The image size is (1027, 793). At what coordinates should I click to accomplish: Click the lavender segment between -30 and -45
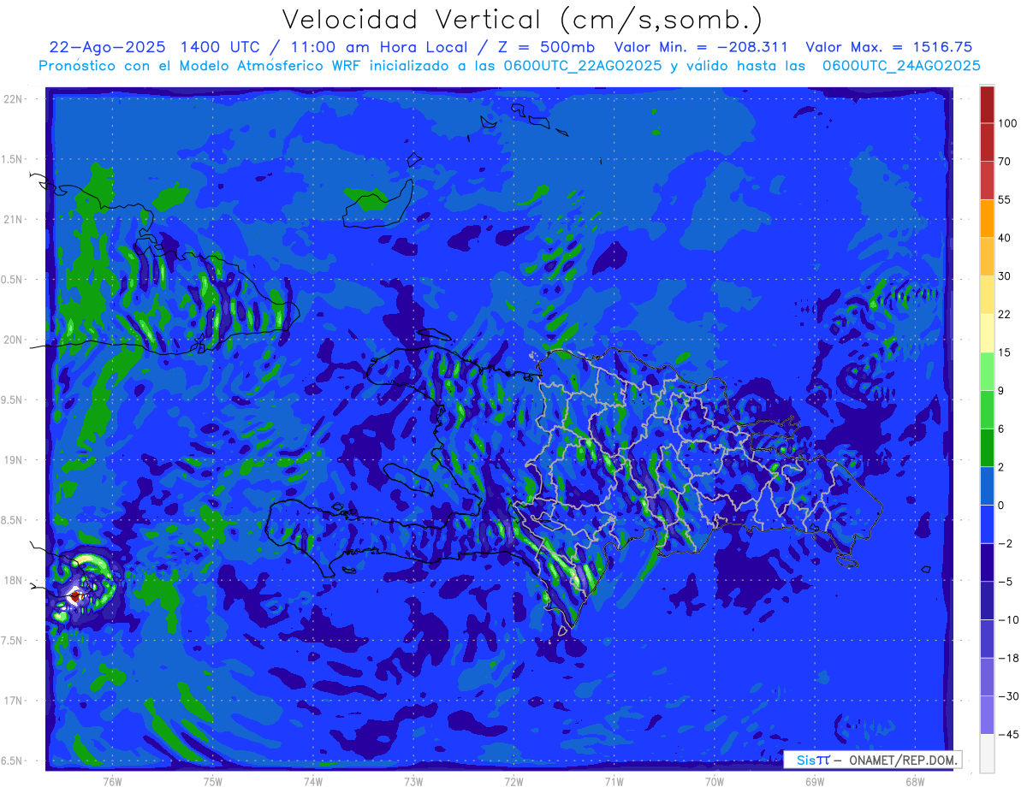[987, 714]
